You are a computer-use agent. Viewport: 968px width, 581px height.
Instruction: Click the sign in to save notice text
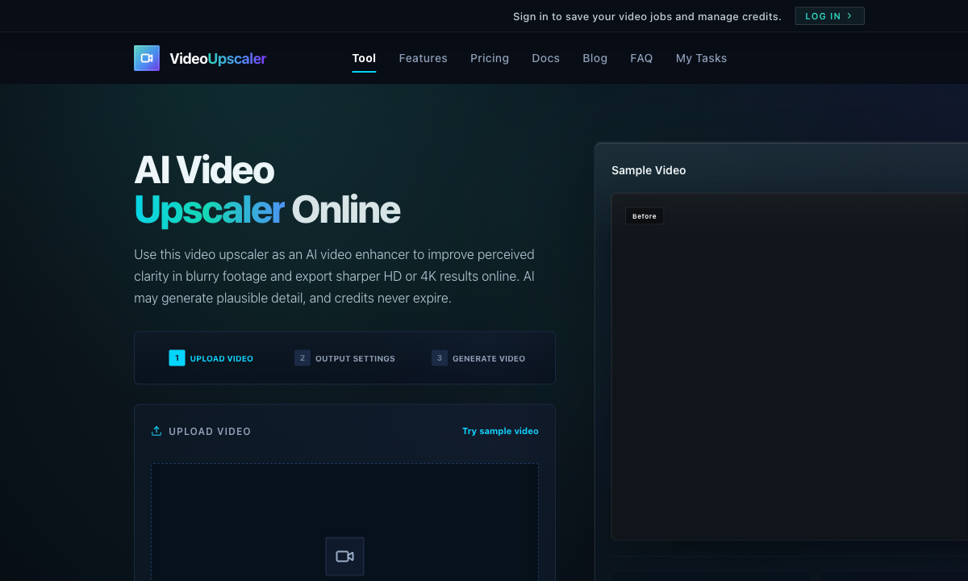click(647, 16)
